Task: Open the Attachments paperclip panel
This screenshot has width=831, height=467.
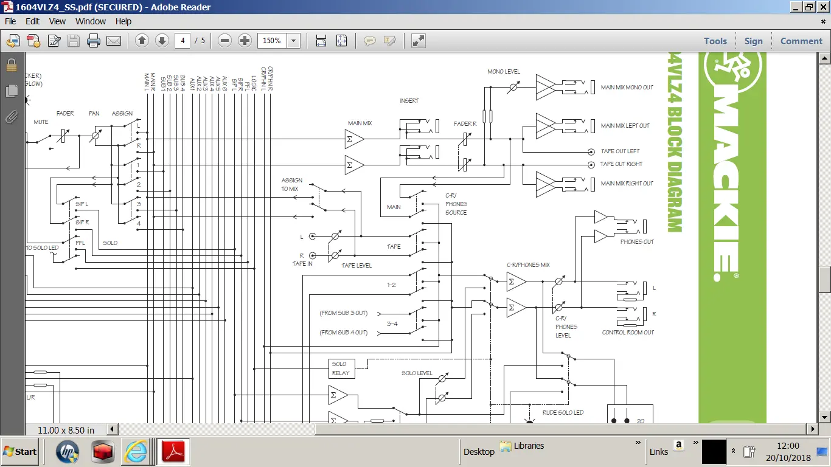Action: (x=12, y=117)
